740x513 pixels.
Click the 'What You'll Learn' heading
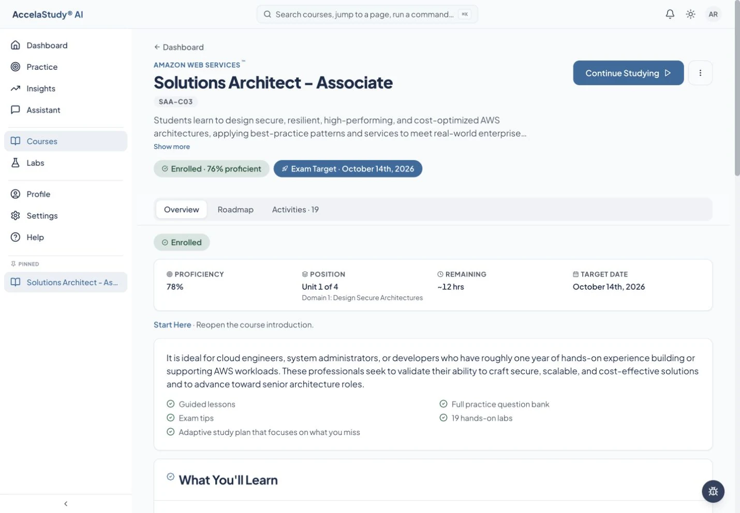[228, 480]
